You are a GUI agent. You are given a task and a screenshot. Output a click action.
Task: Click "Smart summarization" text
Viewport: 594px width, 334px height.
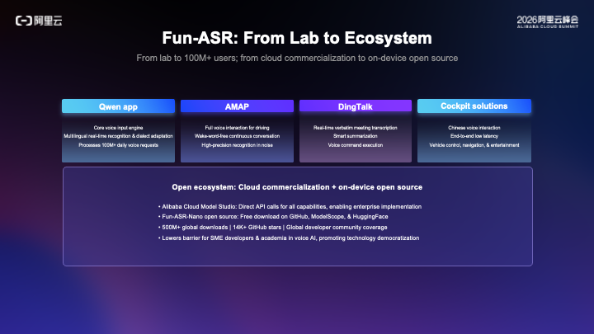pyautogui.click(x=356, y=136)
